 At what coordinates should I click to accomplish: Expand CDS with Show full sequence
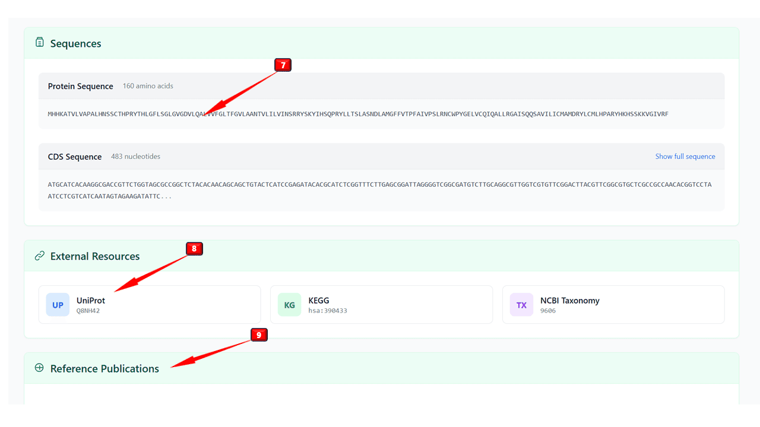pyautogui.click(x=685, y=157)
